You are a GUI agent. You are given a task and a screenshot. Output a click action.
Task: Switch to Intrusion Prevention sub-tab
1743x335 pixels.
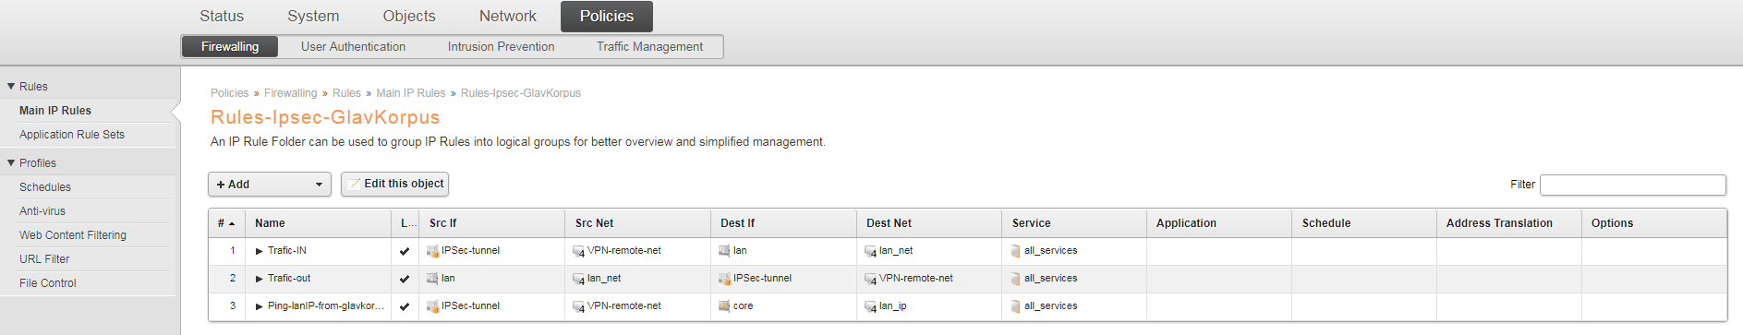[502, 46]
